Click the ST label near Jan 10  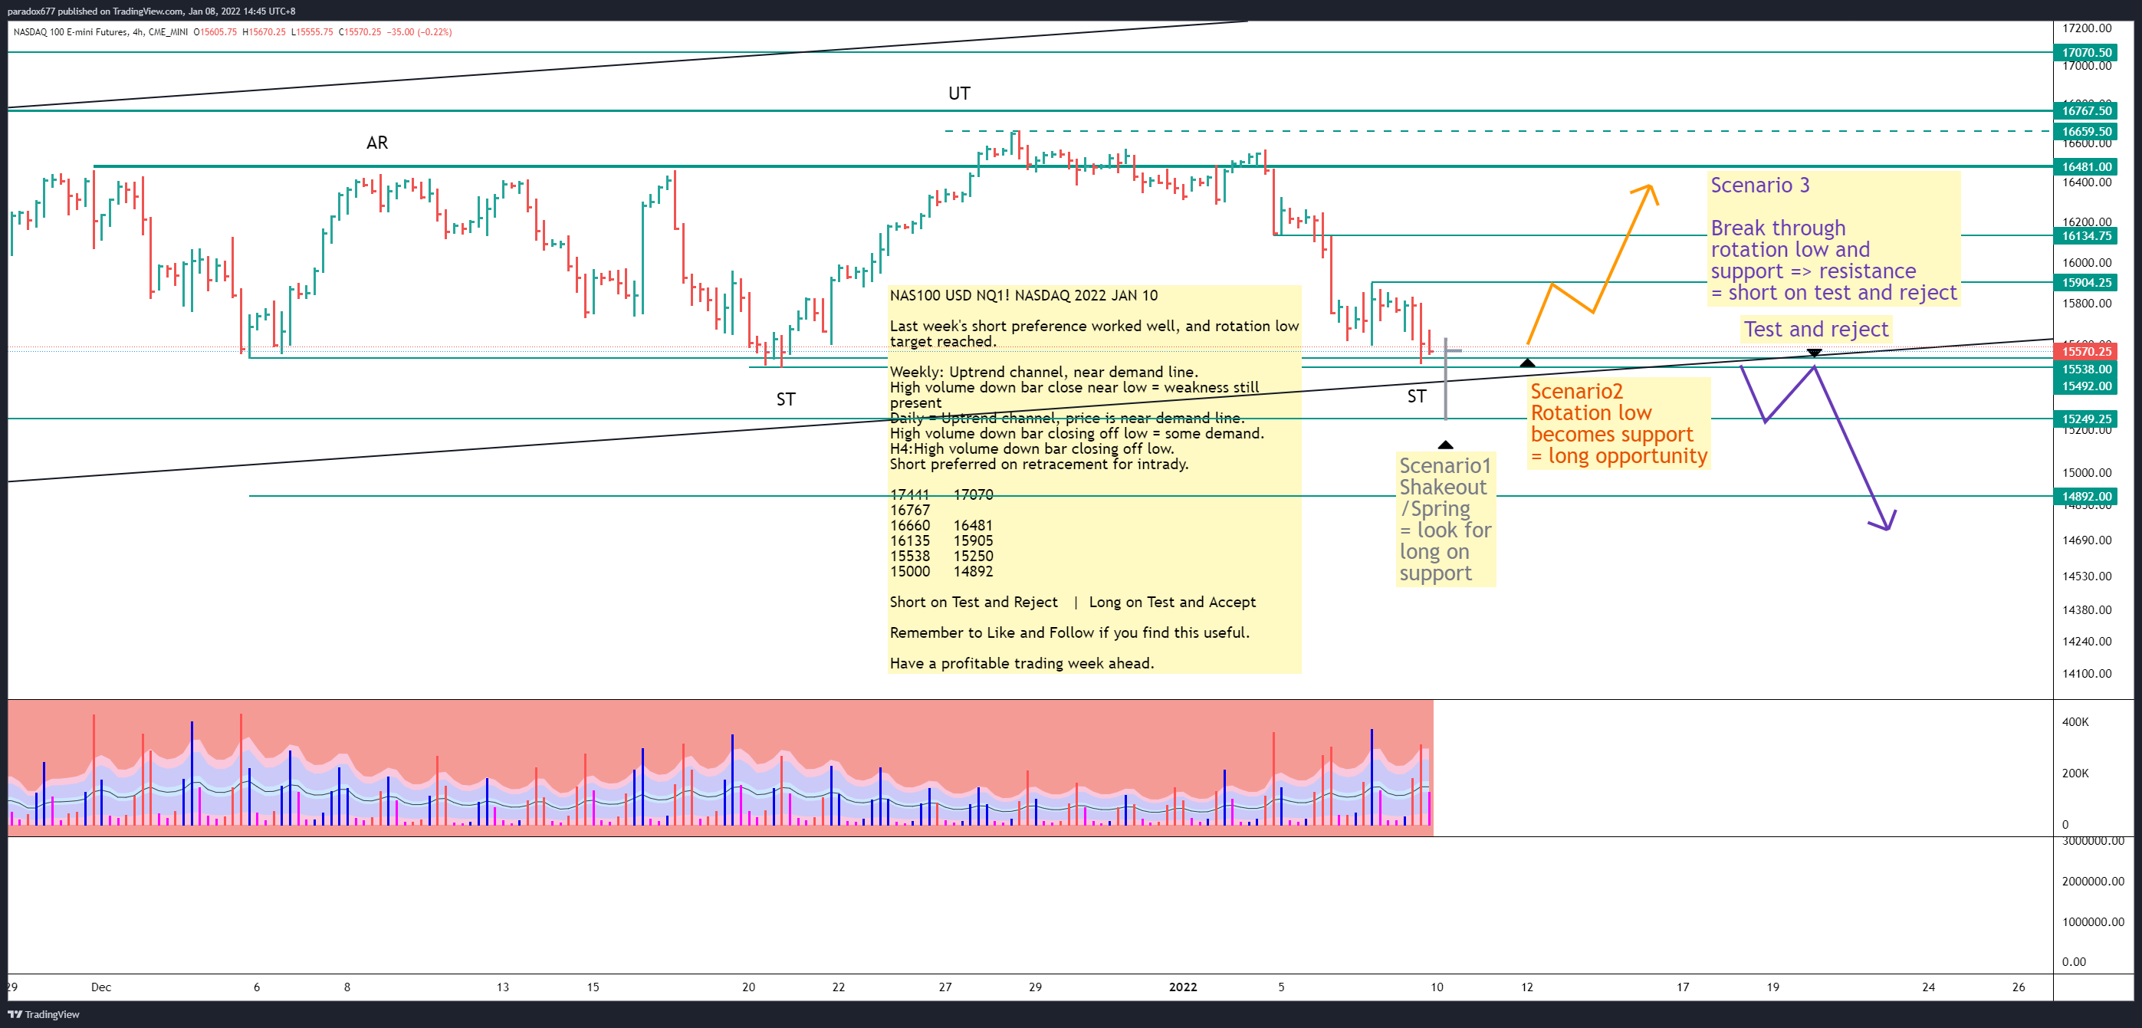[x=1416, y=397]
